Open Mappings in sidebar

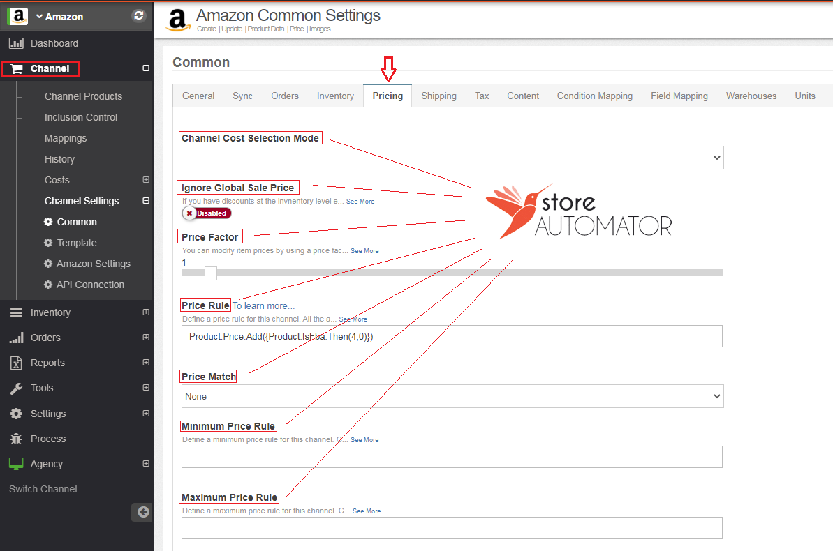pyautogui.click(x=66, y=139)
